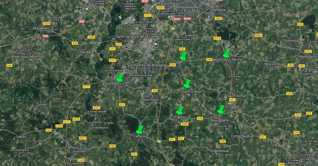This screenshot has height=166, width=318.
Task: Click the red N24 road shield near Mordelles
Action: 45,36
